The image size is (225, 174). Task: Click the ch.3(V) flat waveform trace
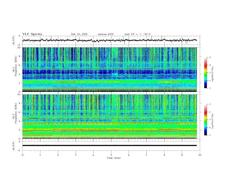pos(111,145)
